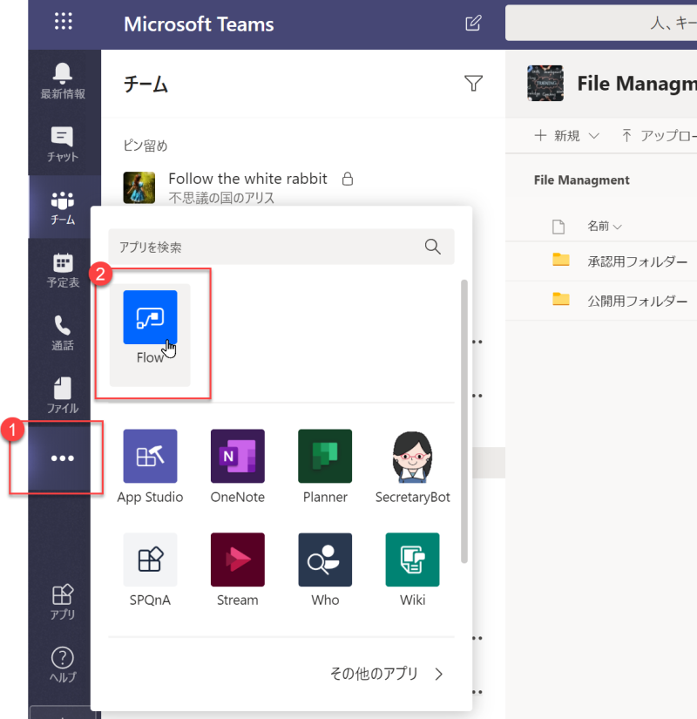
Task: Focus the top search command box
Action: coord(601,23)
